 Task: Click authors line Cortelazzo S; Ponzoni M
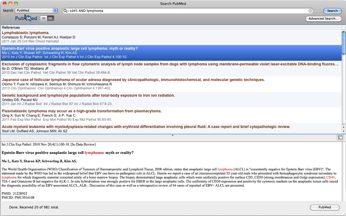(39, 37)
